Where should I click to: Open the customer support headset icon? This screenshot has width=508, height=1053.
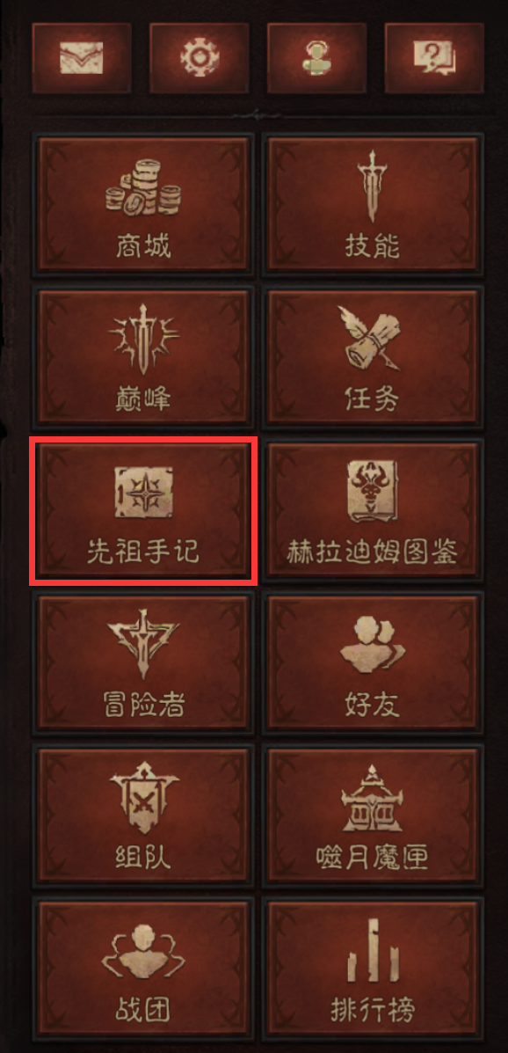(x=316, y=58)
